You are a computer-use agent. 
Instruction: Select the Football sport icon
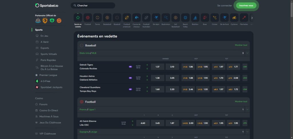pos(88,18)
